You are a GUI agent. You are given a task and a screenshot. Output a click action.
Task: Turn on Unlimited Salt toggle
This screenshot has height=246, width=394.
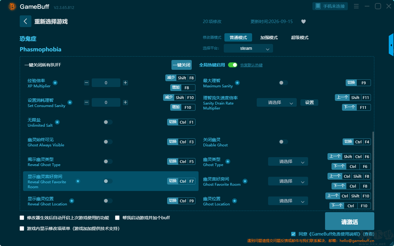click(108, 122)
